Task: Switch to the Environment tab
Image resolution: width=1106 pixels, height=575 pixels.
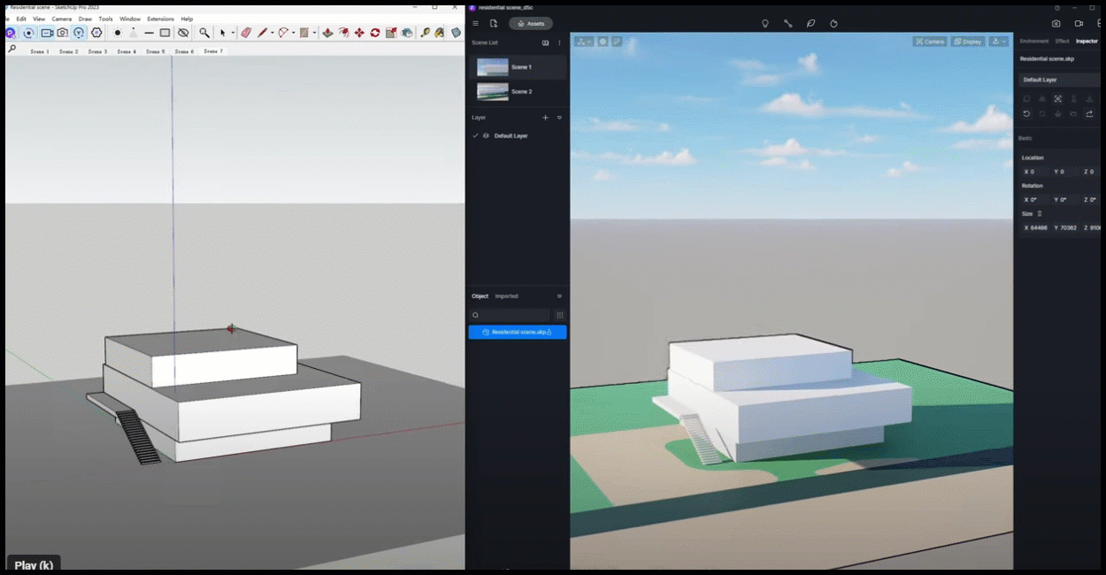Action: pyautogui.click(x=1033, y=41)
